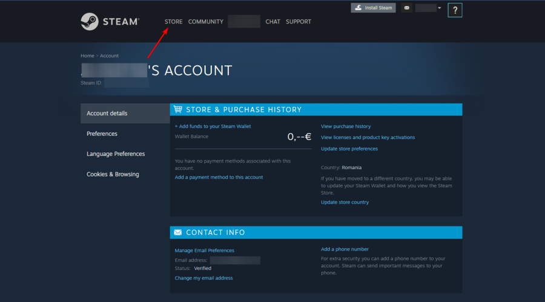This screenshot has width=545, height=302.
Task: Open the STORE menu
Action: (x=173, y=22)
